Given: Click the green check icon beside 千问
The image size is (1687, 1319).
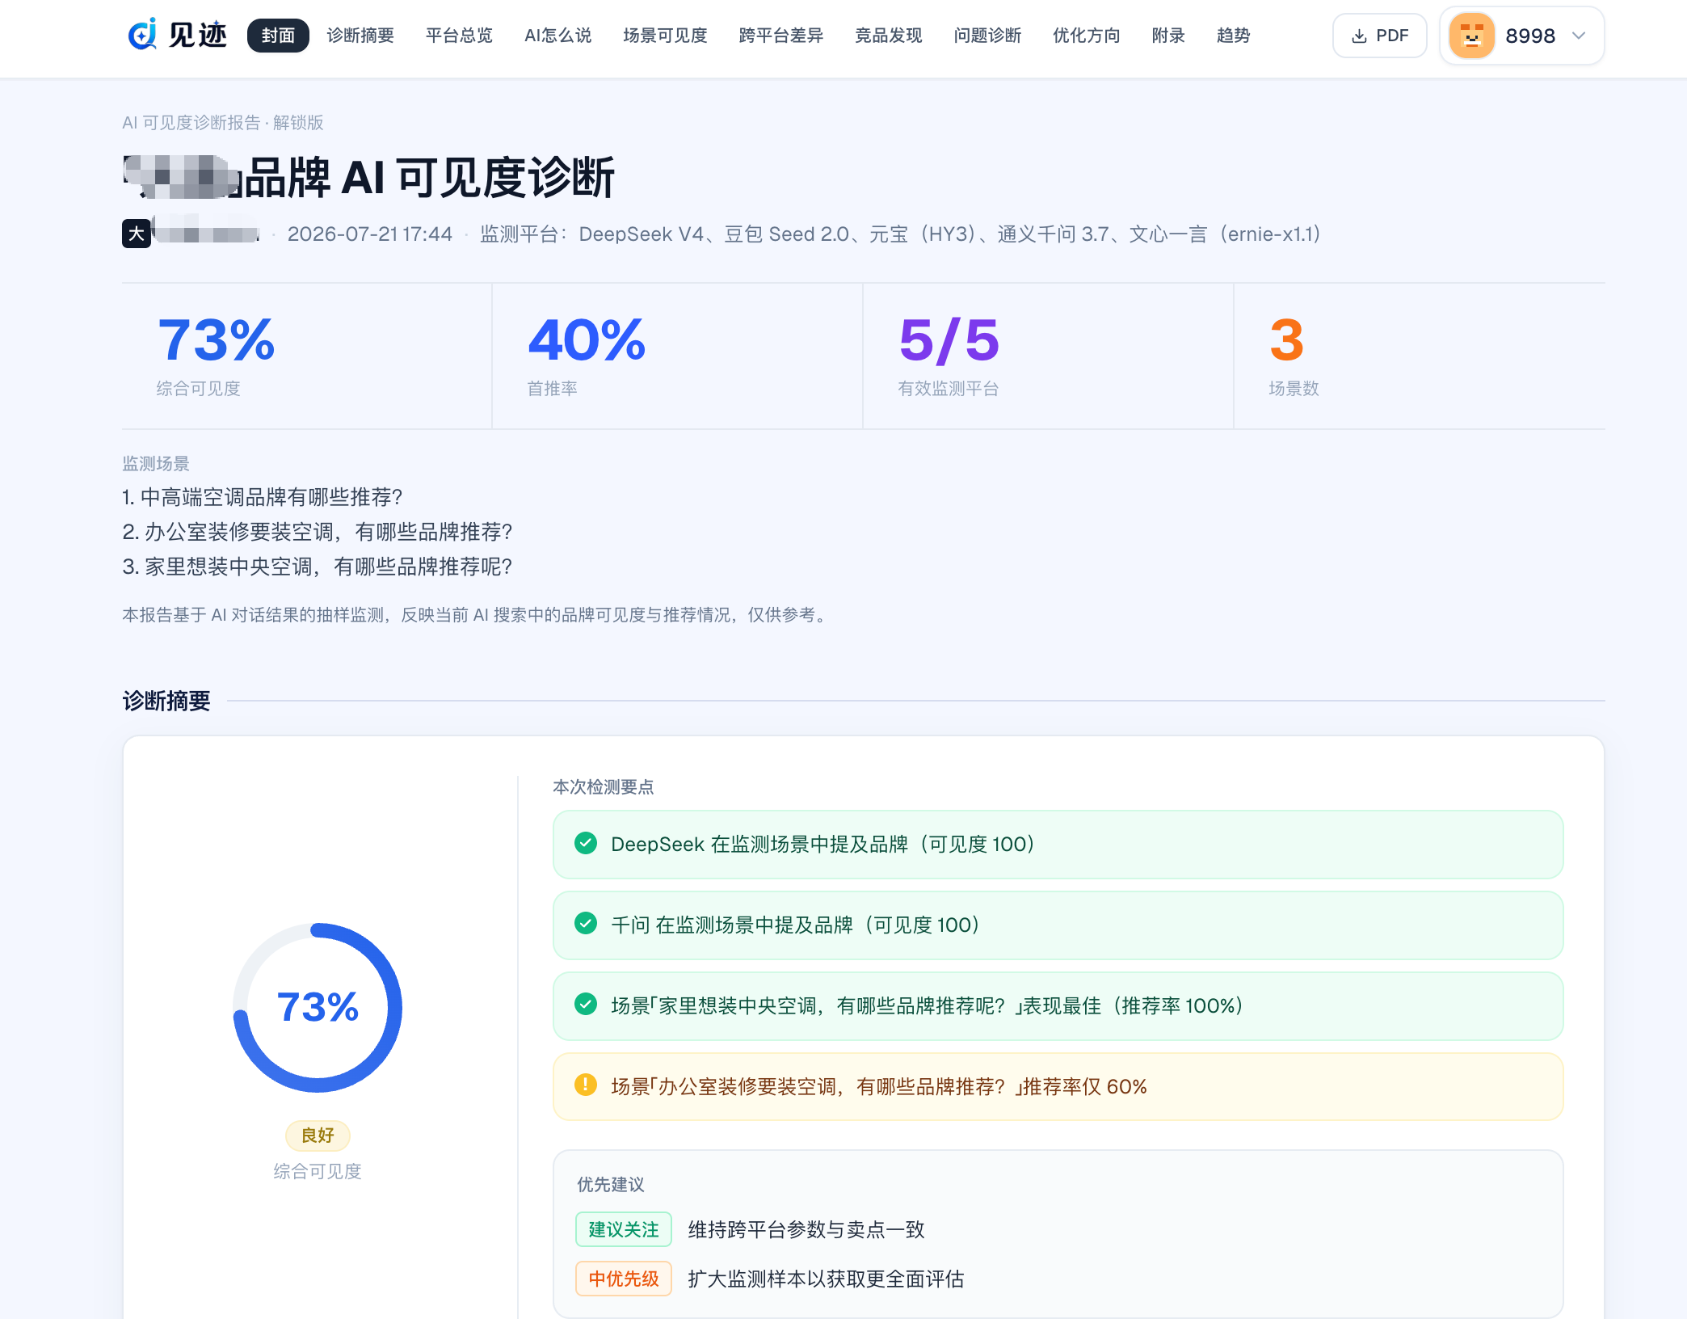Looking at the screenshot, I should pos(586,923).
